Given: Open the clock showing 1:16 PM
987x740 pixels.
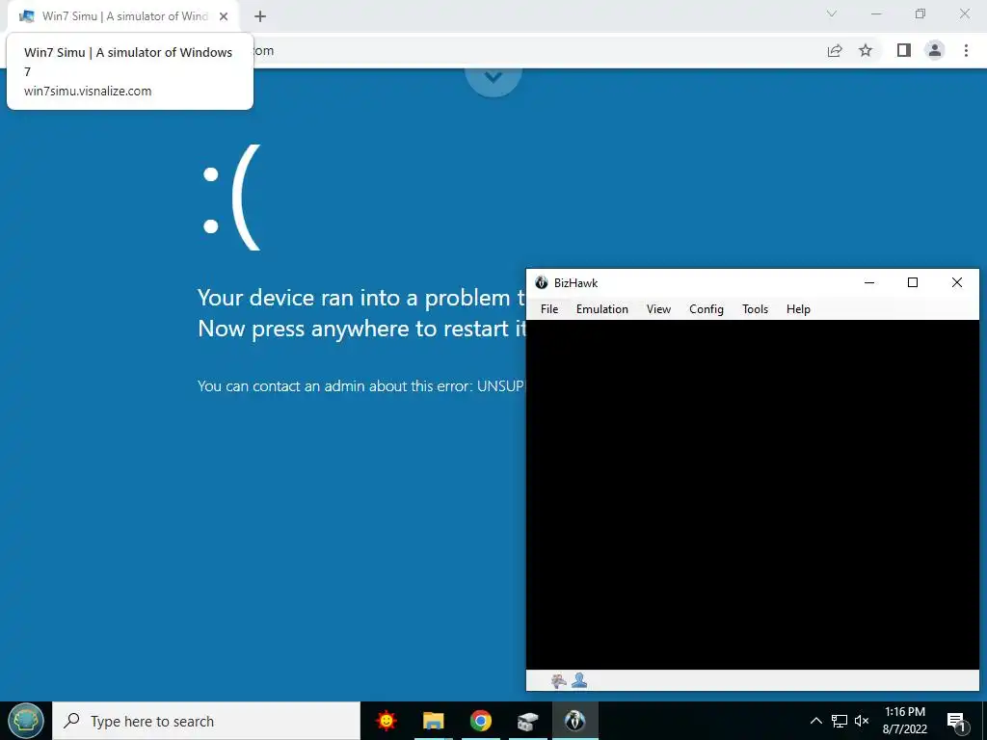Looking at the screenshot, I should [x=904, y=721].
